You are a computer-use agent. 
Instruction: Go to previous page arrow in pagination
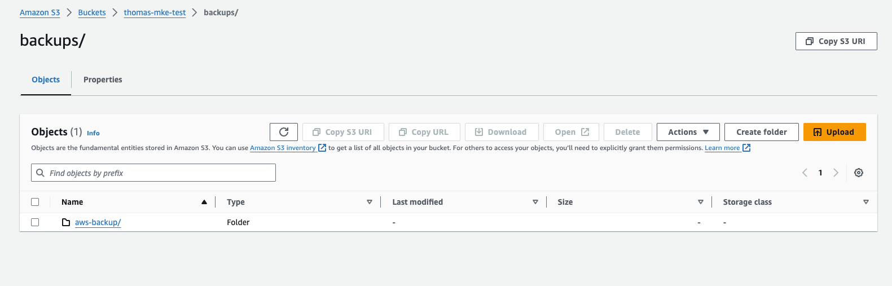point(805,173)
